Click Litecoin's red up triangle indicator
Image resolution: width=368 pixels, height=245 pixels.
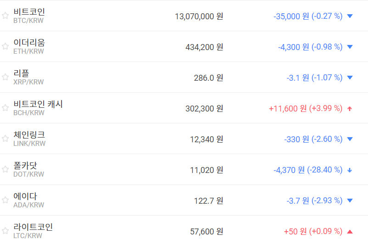(350, 232)
